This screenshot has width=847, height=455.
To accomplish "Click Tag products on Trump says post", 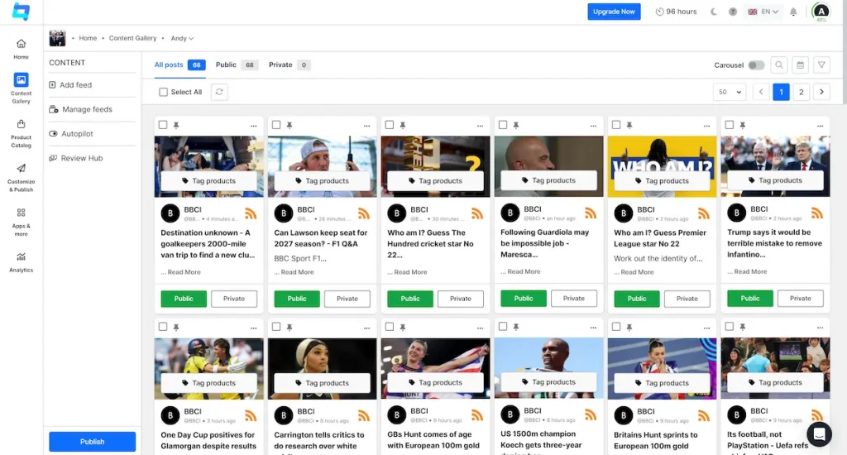I will (x=775, y=180).
